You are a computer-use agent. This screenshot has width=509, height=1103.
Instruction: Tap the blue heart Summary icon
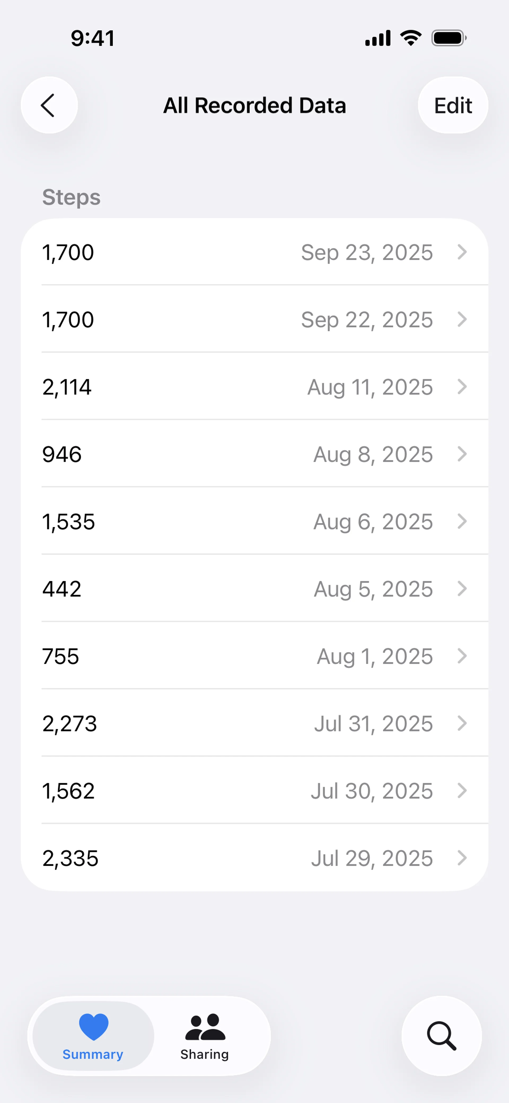(x=93, y=1027)
